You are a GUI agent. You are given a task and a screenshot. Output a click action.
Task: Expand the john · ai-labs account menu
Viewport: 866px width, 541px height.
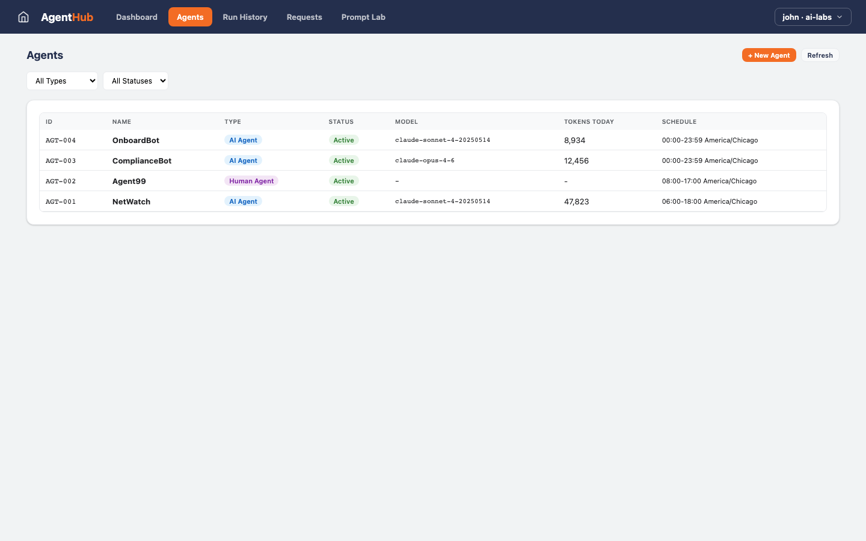(x=812, y=17)
